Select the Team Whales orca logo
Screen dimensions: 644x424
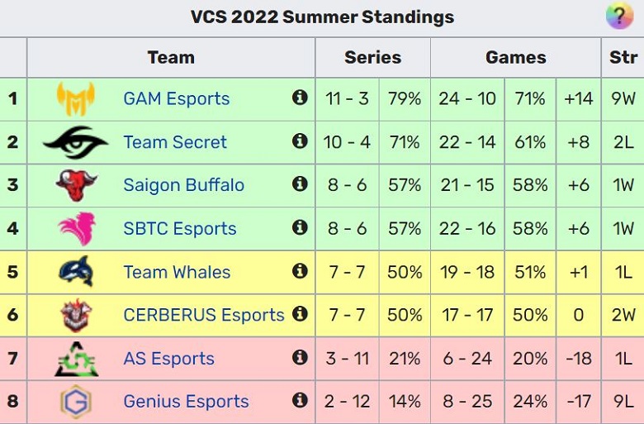(x=77, y=271)
